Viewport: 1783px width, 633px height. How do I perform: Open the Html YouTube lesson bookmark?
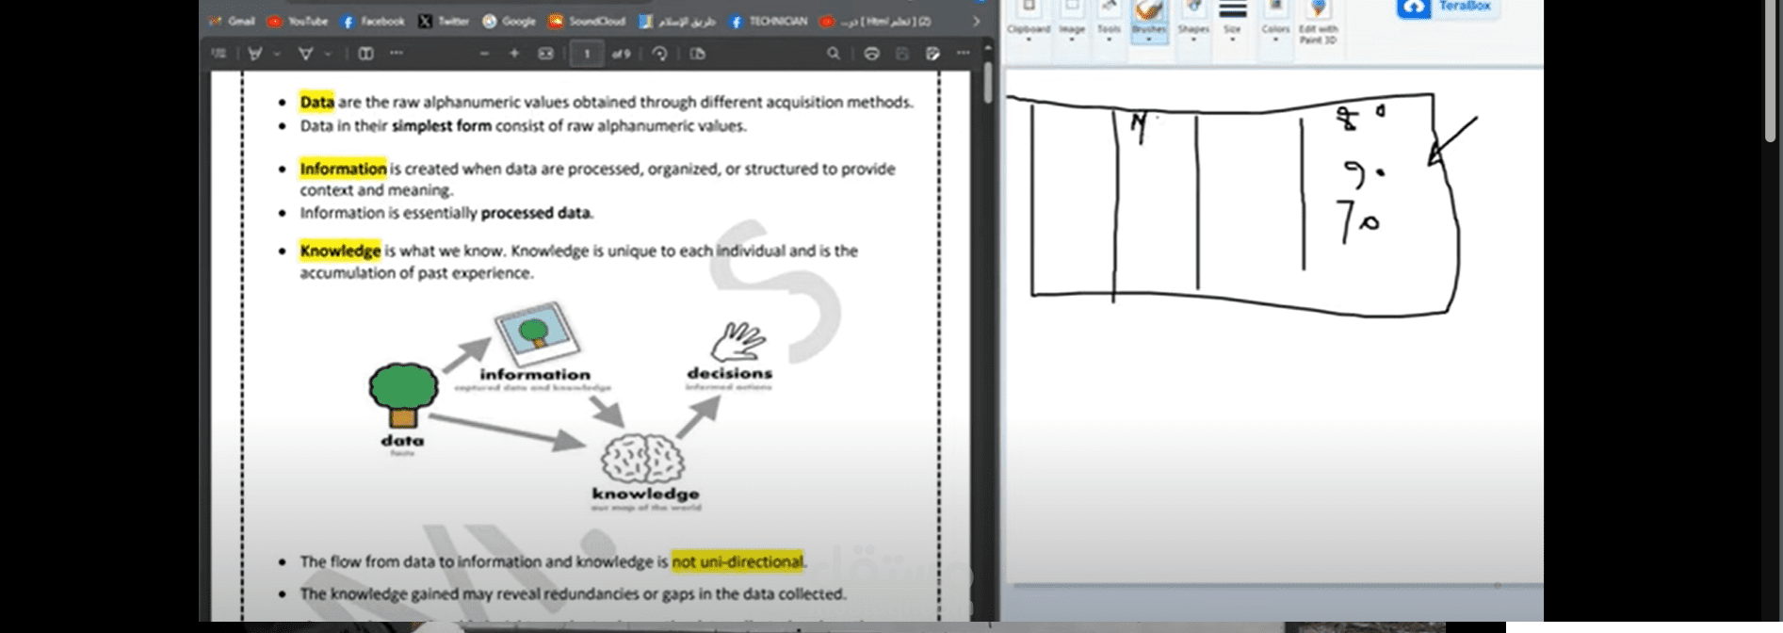875,21
